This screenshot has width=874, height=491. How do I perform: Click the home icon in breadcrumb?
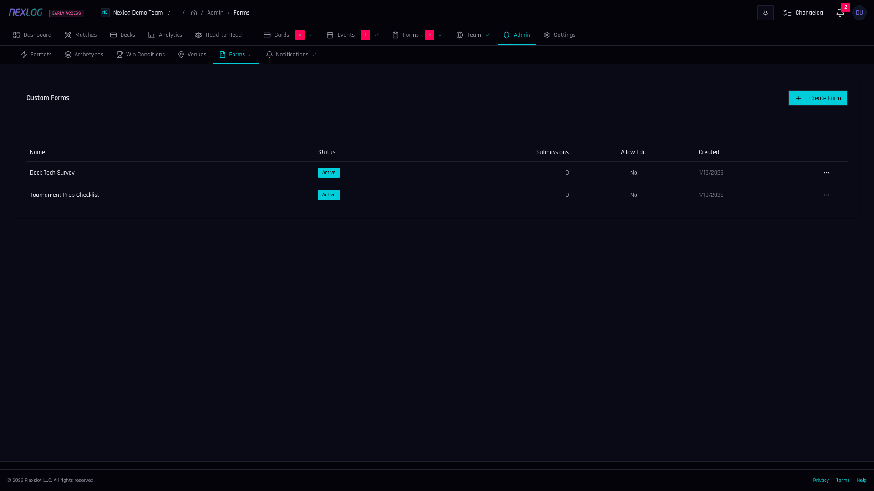(x=194, y=13)
